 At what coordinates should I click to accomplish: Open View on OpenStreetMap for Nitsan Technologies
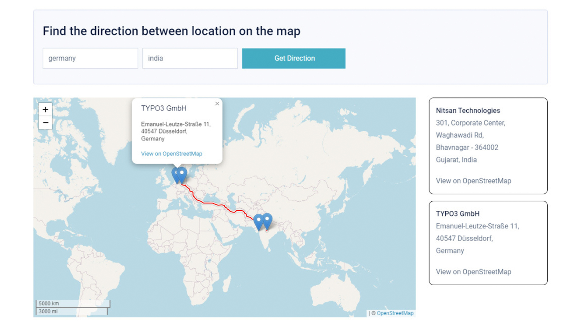point(473,181)
